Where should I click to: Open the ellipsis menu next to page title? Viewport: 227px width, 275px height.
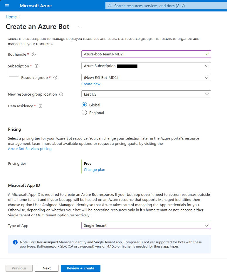coord(78,27)
